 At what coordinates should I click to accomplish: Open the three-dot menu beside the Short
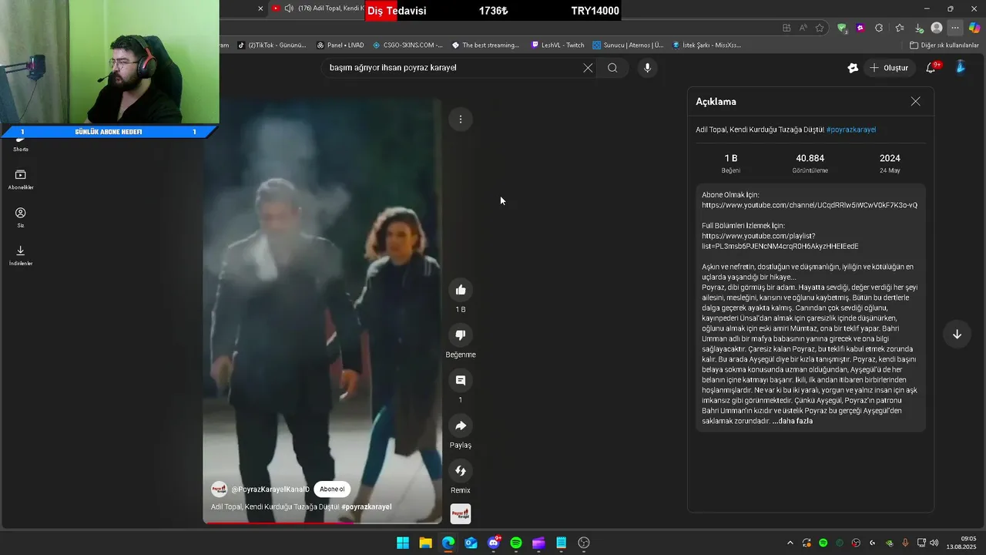(x=461, y=119)
